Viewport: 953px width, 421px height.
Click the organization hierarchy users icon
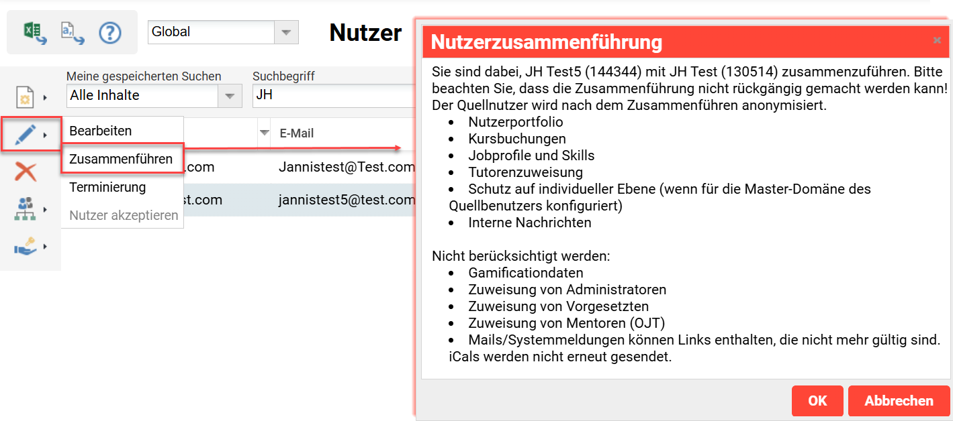25,210
